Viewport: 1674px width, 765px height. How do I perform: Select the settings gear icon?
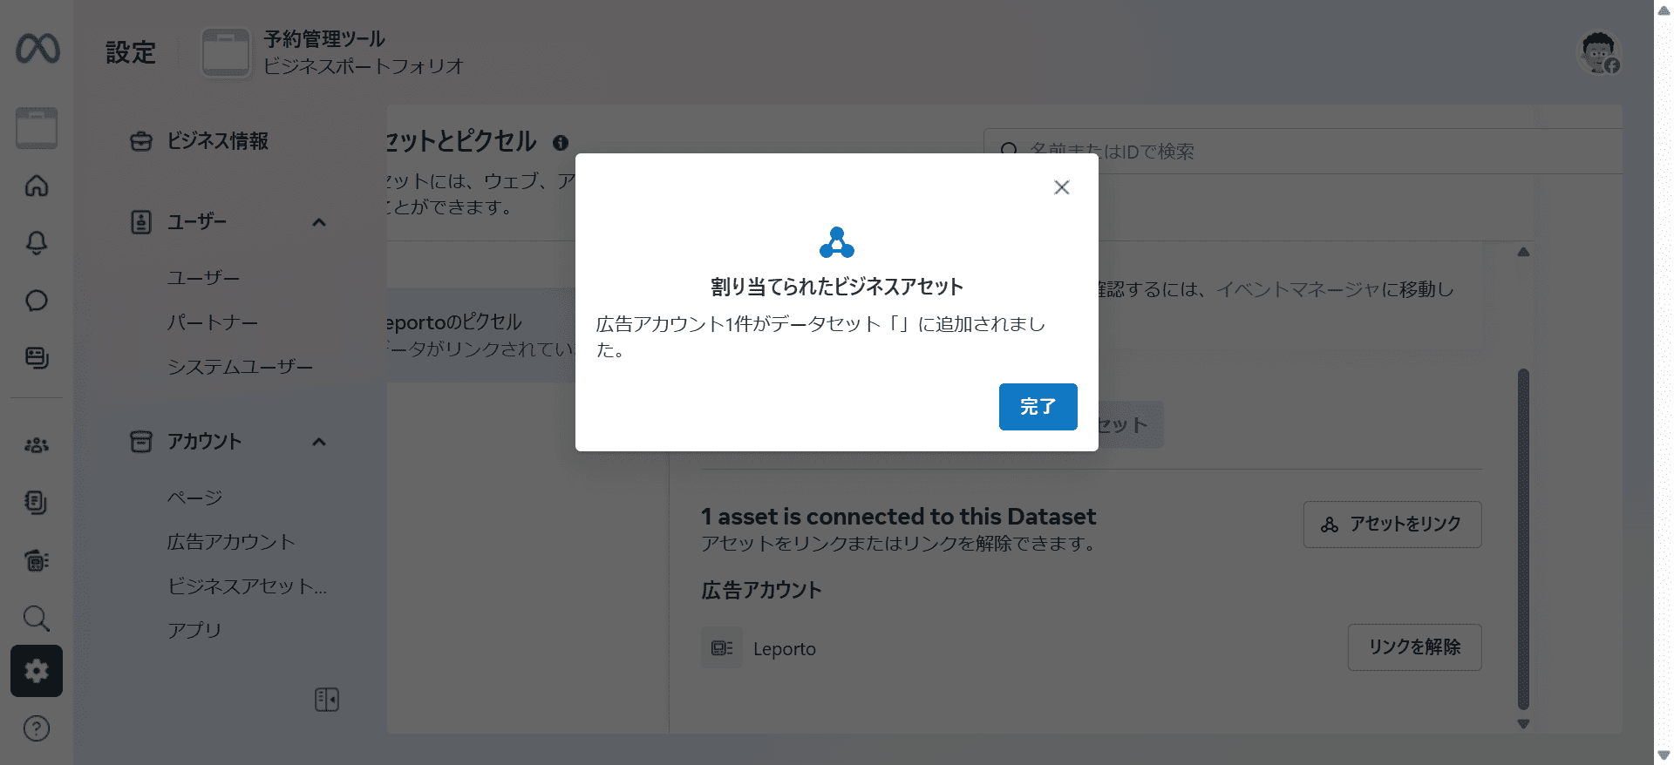[x=37, y=671]
